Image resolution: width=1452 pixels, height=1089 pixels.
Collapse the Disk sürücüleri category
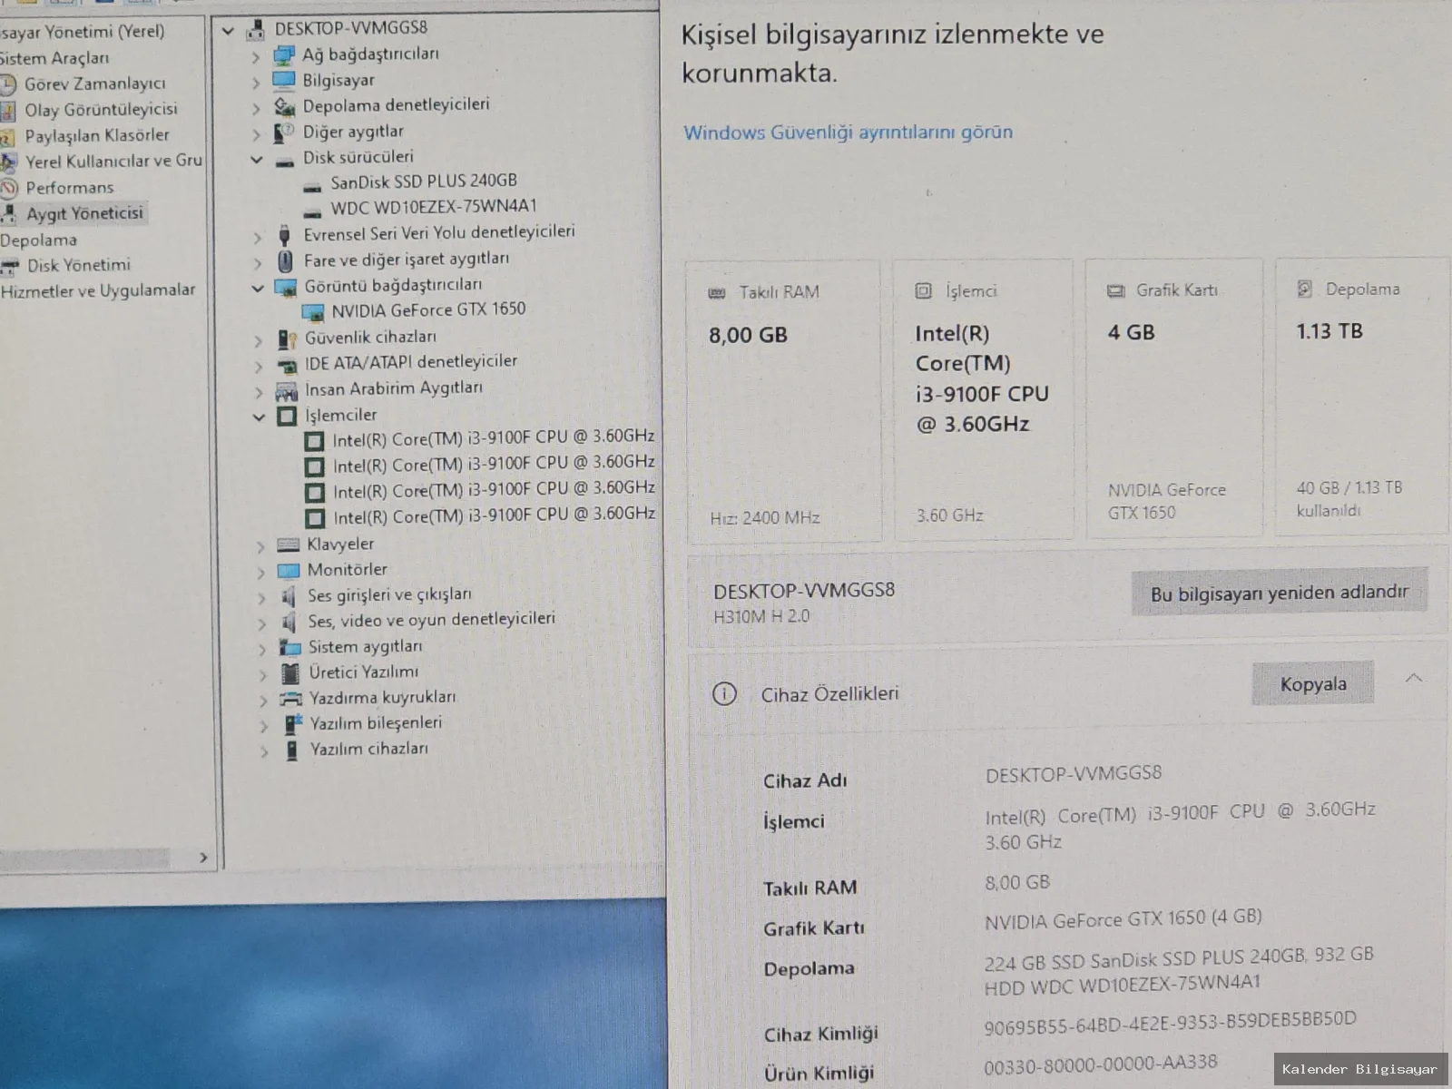pyautogui.click(x=257, y=160)
